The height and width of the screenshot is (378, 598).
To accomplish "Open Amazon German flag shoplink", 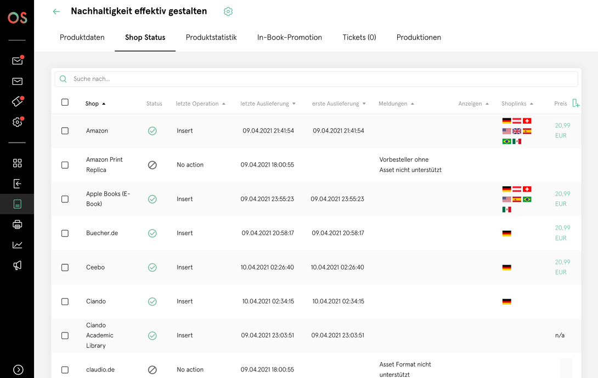I will 506,121.
